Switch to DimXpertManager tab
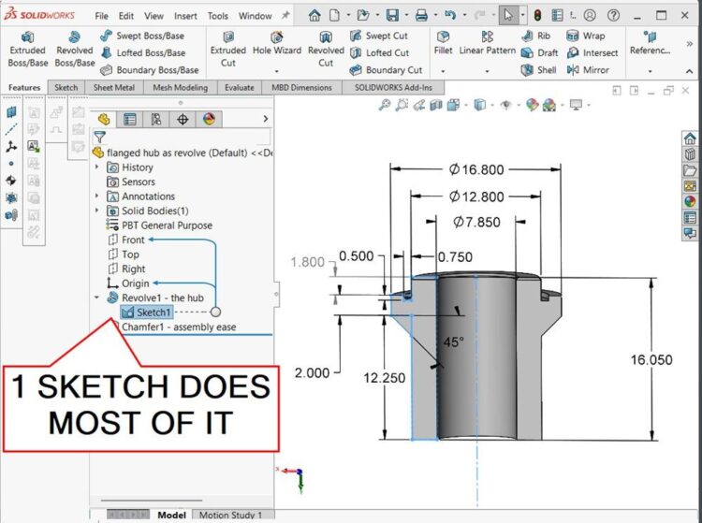This screenshot has height=523, width=702. [183, 120]
